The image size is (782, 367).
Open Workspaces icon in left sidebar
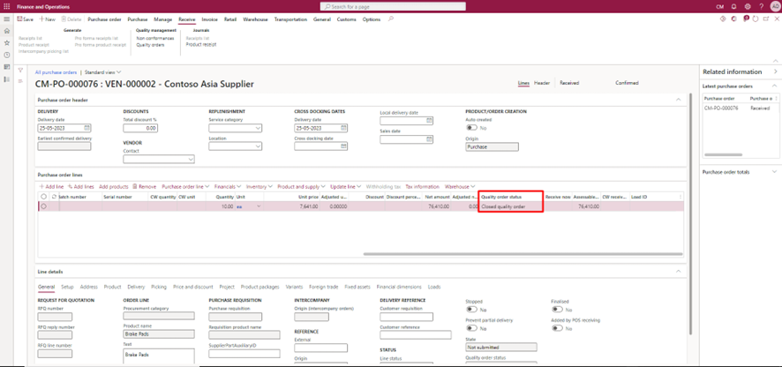coord(6,67)
